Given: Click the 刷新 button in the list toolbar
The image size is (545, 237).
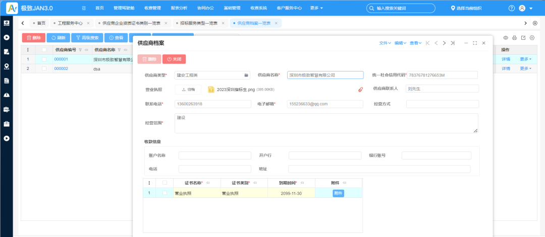Looking at the screenshot, I should coord(58,38).
